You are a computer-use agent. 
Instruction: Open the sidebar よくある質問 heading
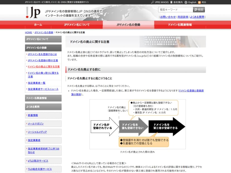pos(43,107)
